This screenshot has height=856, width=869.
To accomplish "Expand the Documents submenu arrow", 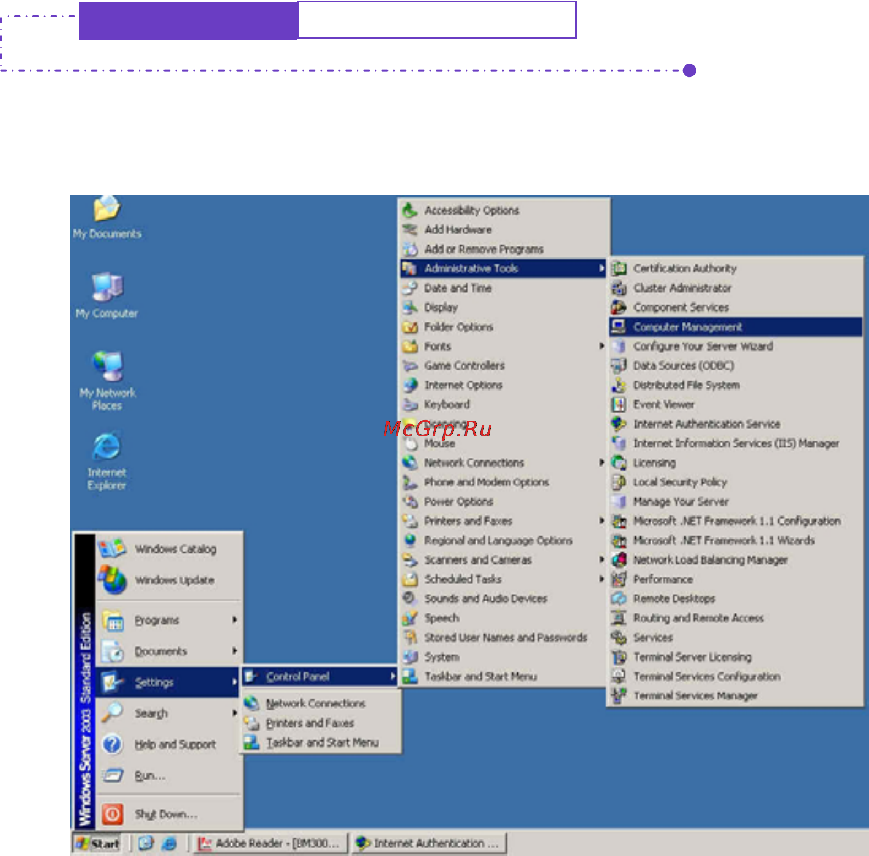I will point(234,651).
